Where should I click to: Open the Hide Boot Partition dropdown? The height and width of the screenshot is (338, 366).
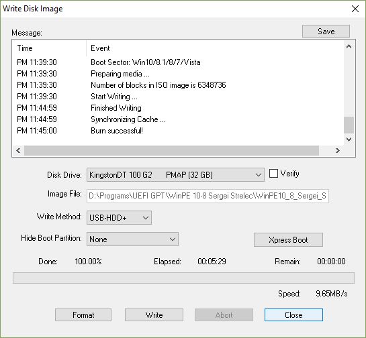tap(132, 239)
